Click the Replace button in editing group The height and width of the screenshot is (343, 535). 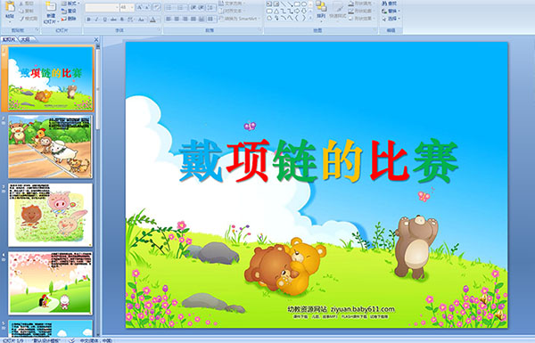coord(390,11)
